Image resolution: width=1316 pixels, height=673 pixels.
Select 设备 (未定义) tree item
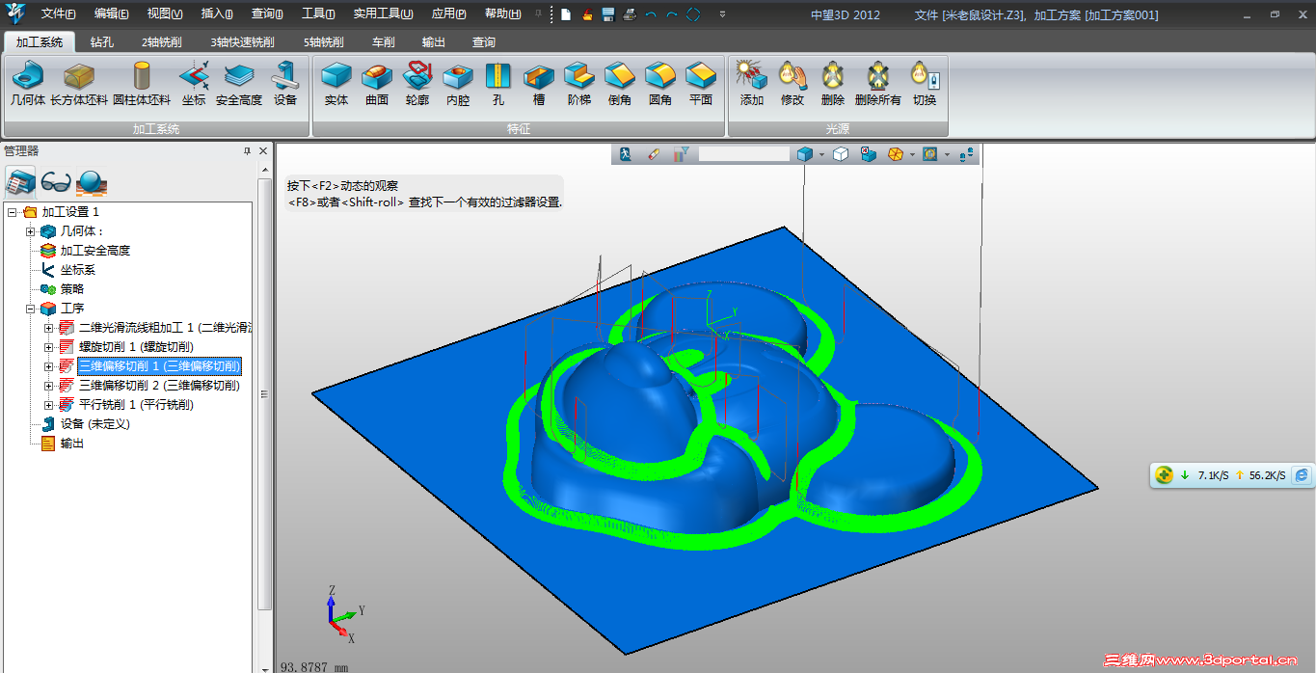94,424
